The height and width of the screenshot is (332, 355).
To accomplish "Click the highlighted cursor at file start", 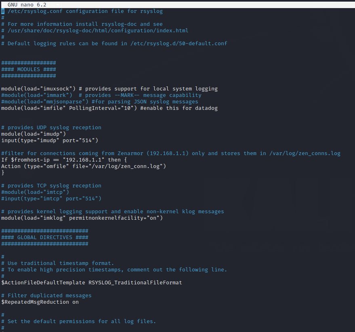I will tap(3, 11).
